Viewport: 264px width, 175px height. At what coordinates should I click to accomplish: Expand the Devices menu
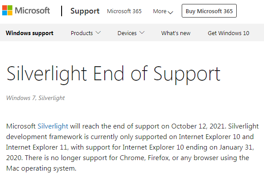127,33
